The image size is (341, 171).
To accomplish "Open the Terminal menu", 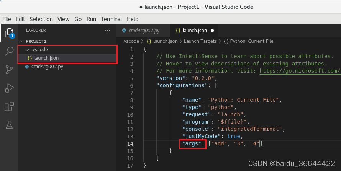I will pos(111,19).
